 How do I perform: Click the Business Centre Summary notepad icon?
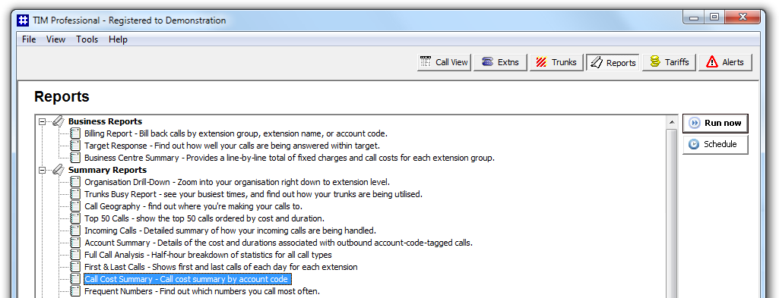tap(75, 158)
